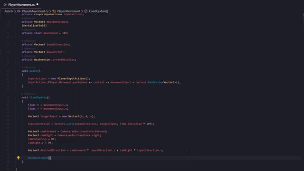Click the 'Vector3 desiredDirection' assignment line

coord(96,150)
